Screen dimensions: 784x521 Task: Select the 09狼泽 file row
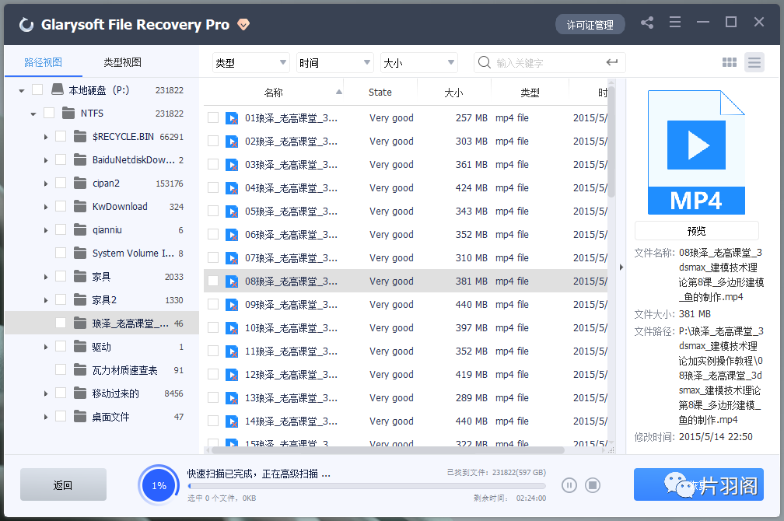pos(405,305)
